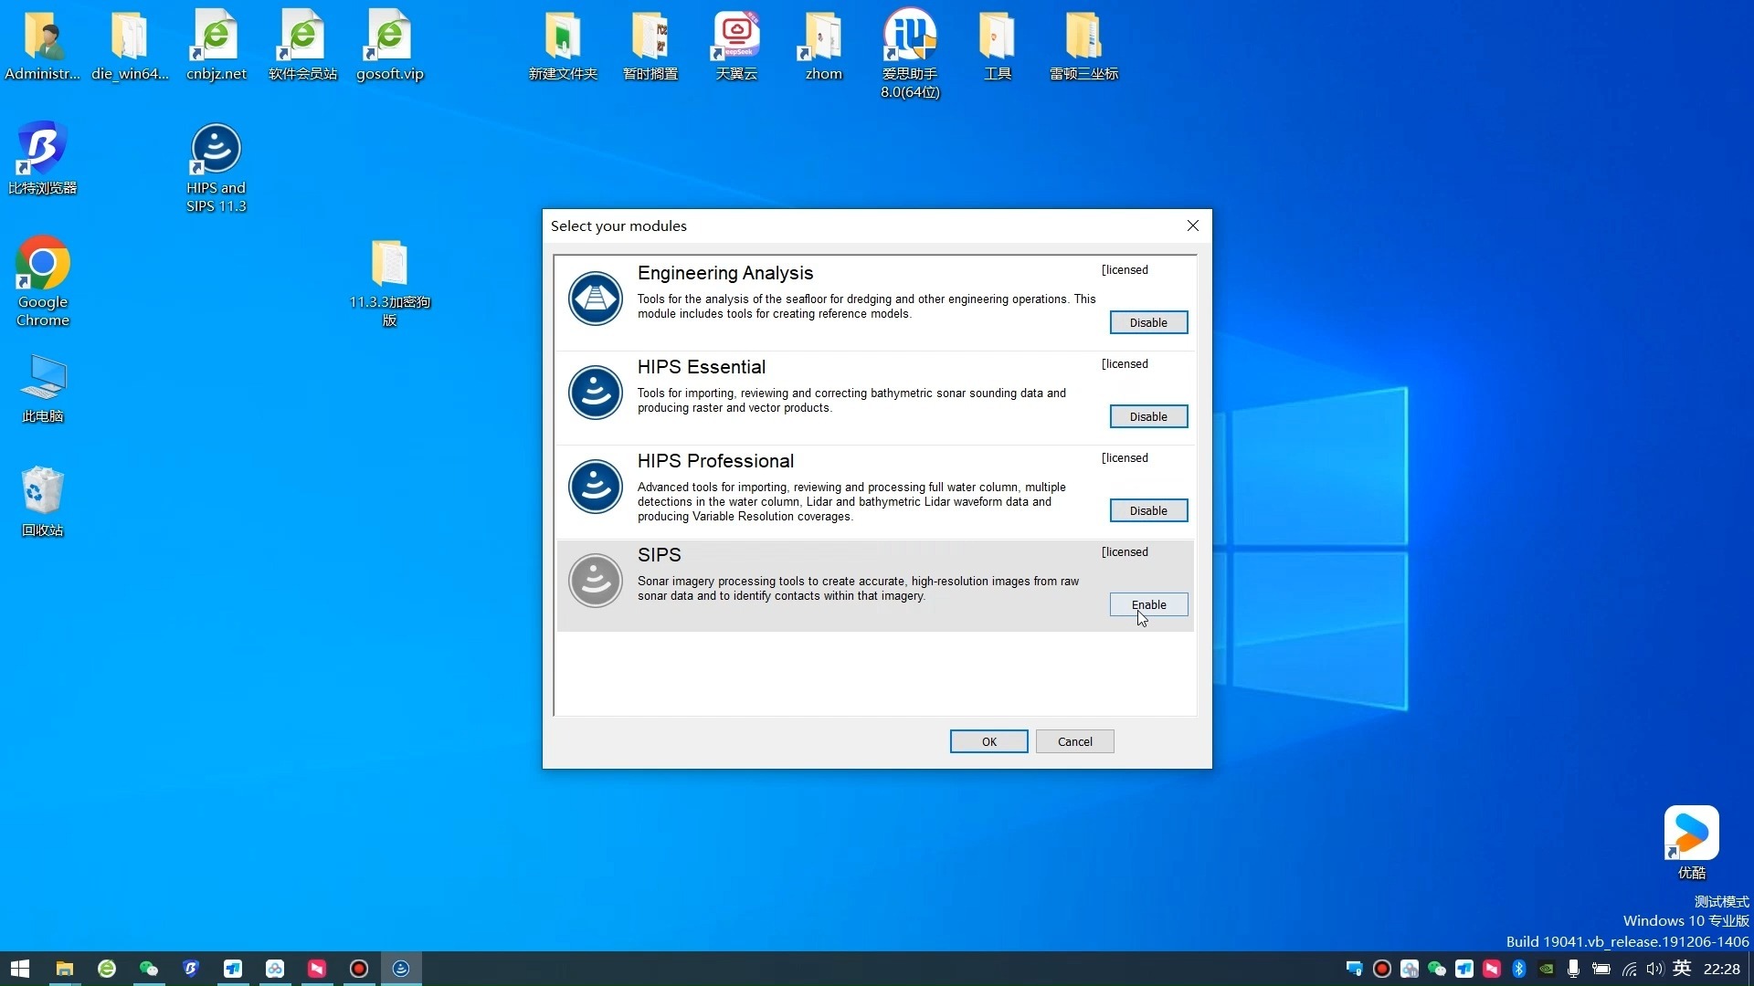Click the SIPS module title
1754x986 pixels.
click(x=659, y=555)
